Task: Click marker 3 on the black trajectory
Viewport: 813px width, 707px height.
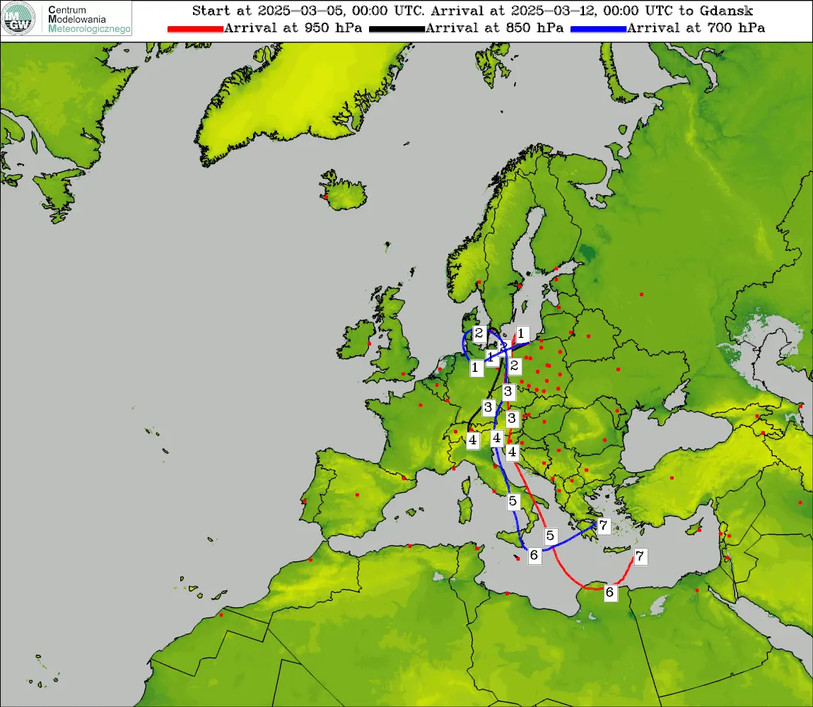Action: click(488, 408)
